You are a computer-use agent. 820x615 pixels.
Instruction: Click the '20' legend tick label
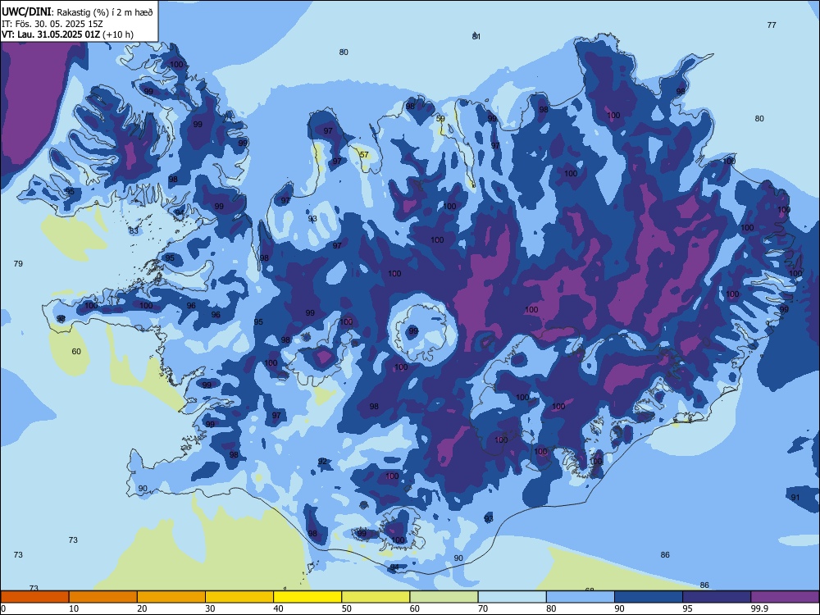142,608
